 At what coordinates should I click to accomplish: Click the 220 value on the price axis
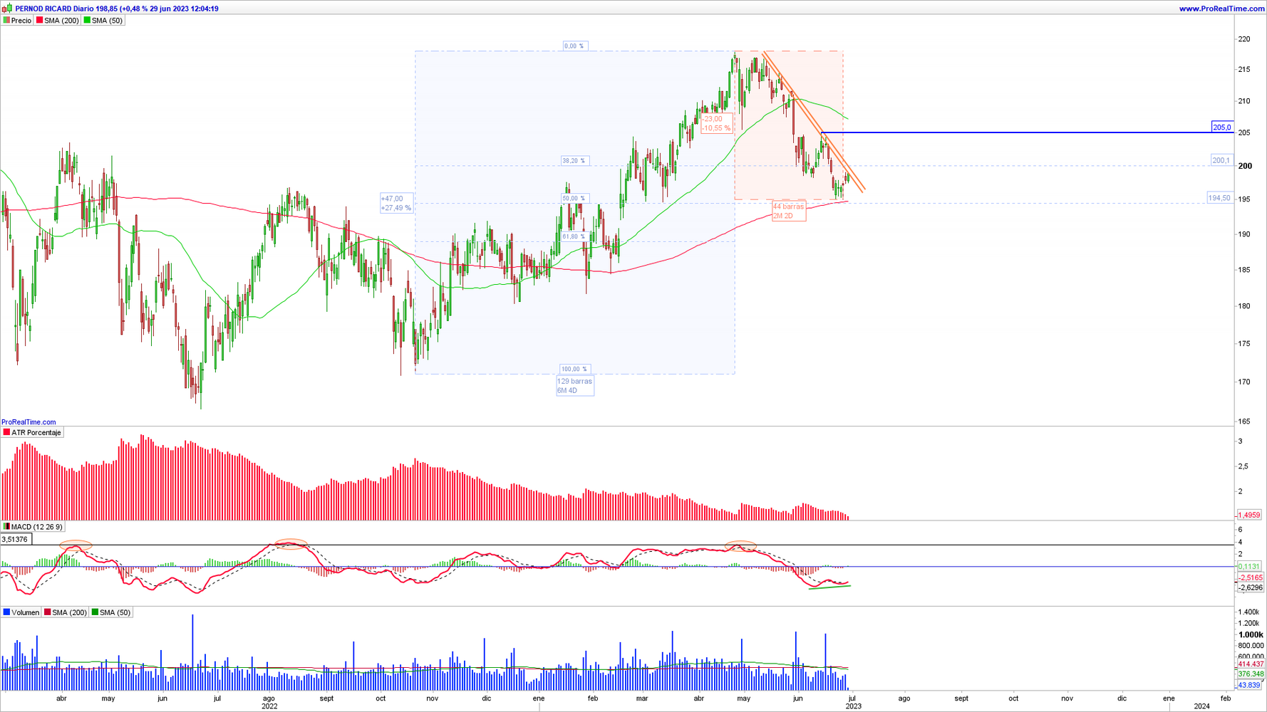point(1244,39)
